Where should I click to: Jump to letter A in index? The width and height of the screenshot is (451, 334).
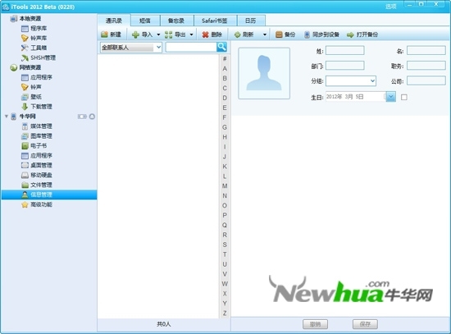(x=225, y=69)
